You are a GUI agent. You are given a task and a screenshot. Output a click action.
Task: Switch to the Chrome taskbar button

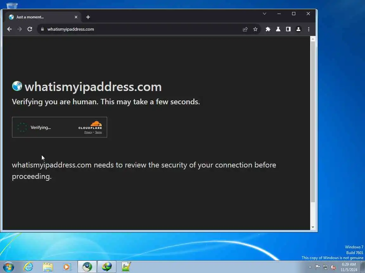(87, 267)
